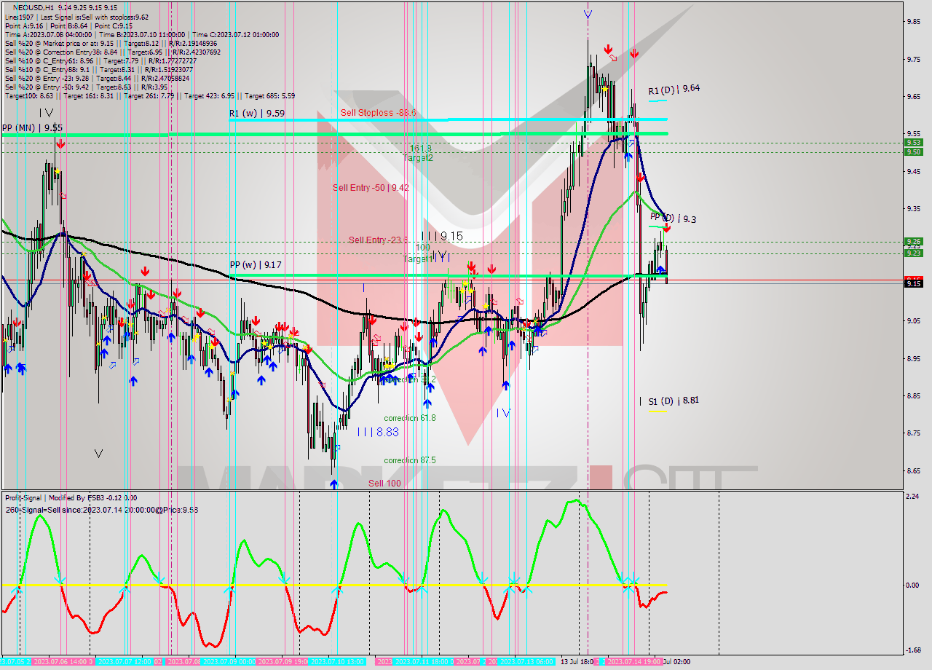Image resolution: width=932 pixels, height=670 pixels.
Task: Click the 'Sell 100' label
Action: click(x=384, y=483)
